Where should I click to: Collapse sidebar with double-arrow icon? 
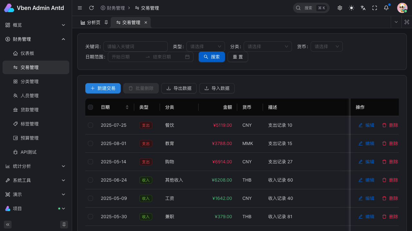tap(8, 224)
